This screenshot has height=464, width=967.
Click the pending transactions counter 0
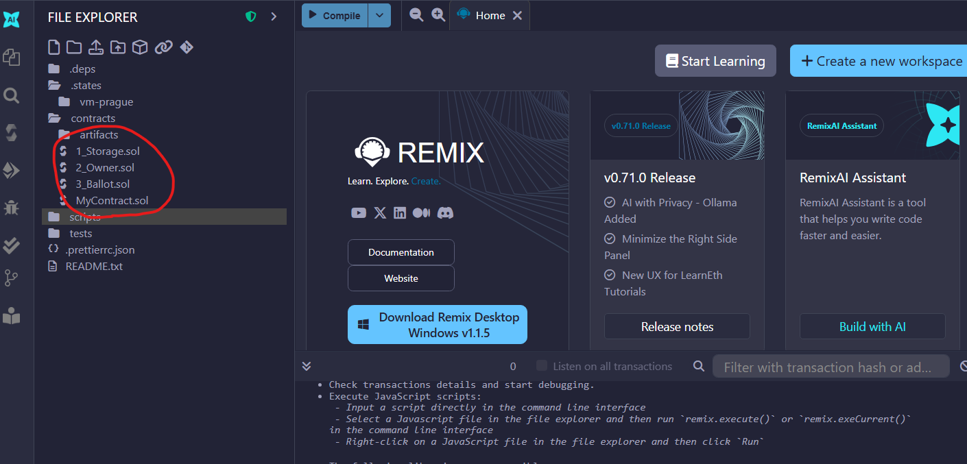point(513,367)
